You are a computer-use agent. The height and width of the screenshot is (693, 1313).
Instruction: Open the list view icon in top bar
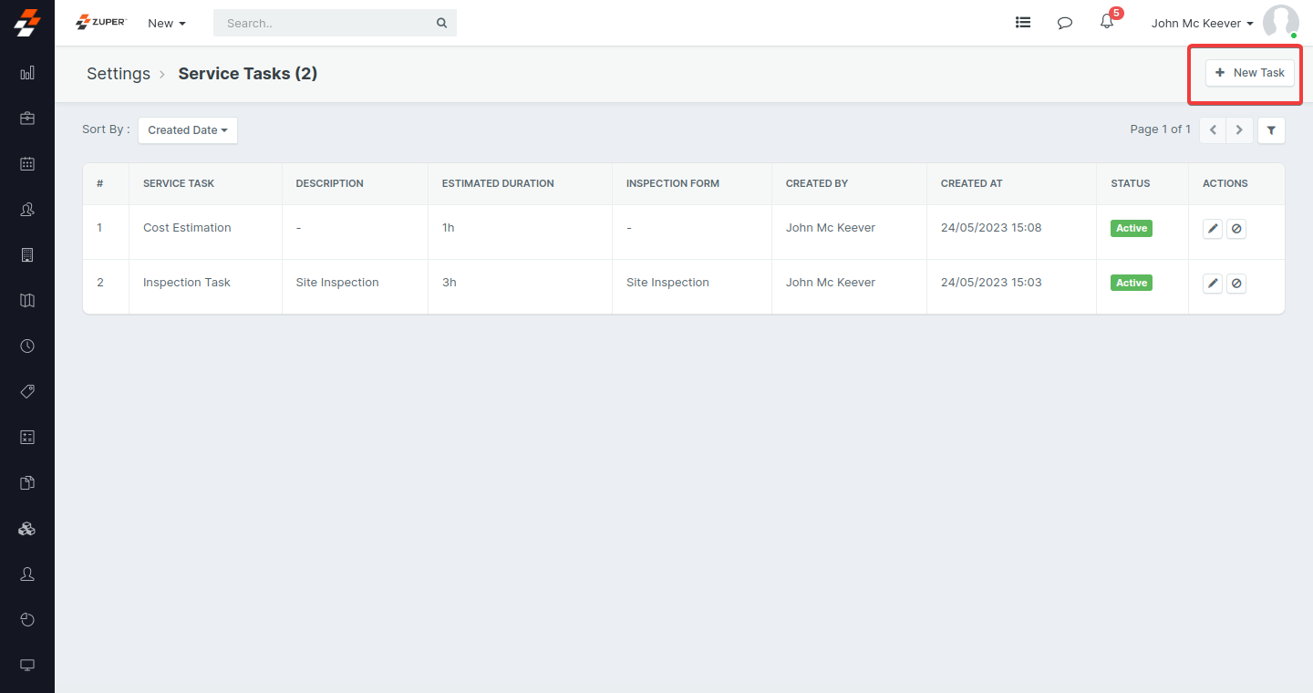pyautogui.click(x=1023, y=23)
